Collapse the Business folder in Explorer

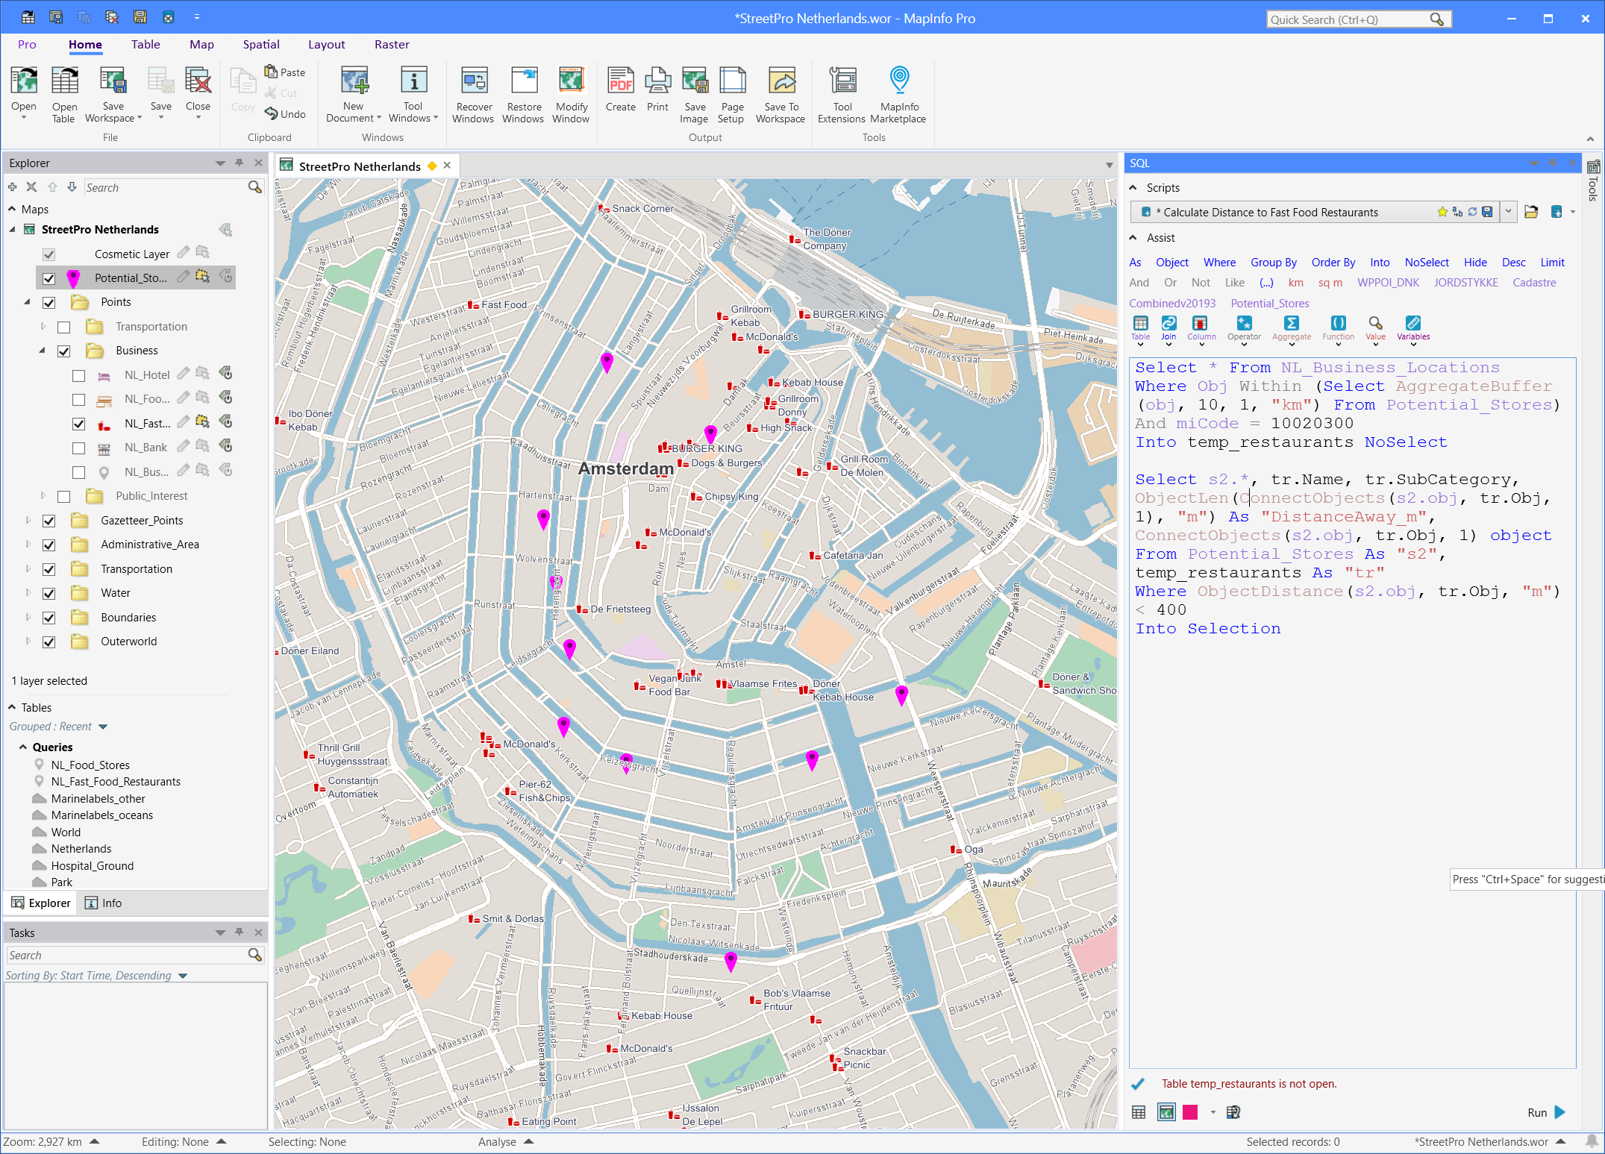tap(43, 351)
